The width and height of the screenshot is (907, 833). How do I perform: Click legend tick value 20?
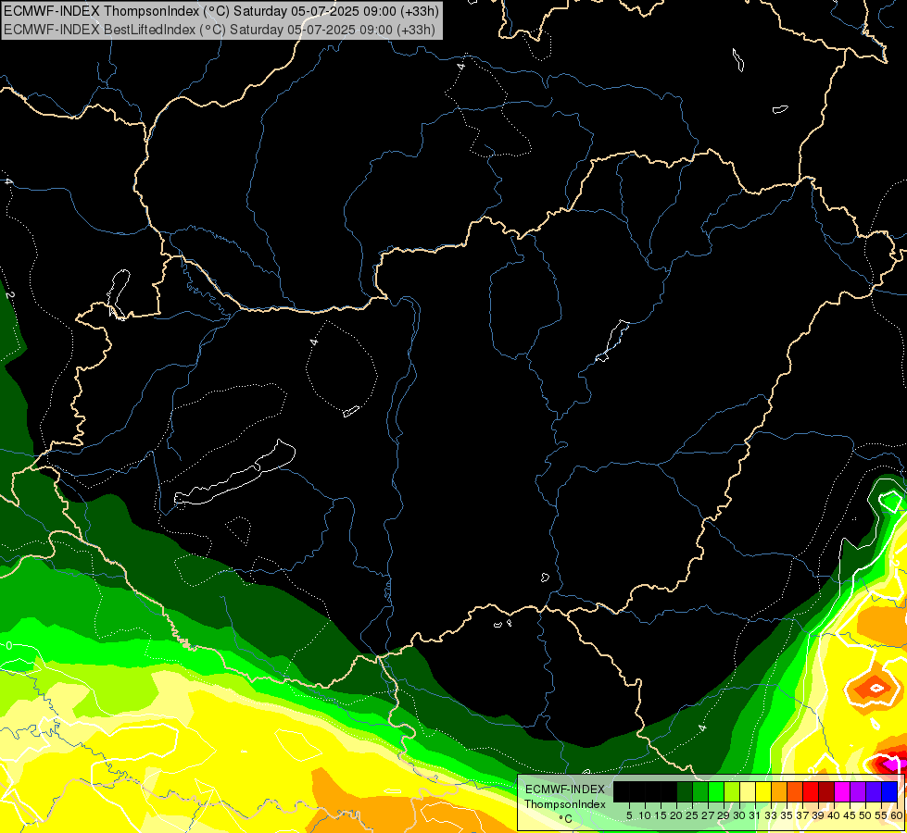coord(676,815)
